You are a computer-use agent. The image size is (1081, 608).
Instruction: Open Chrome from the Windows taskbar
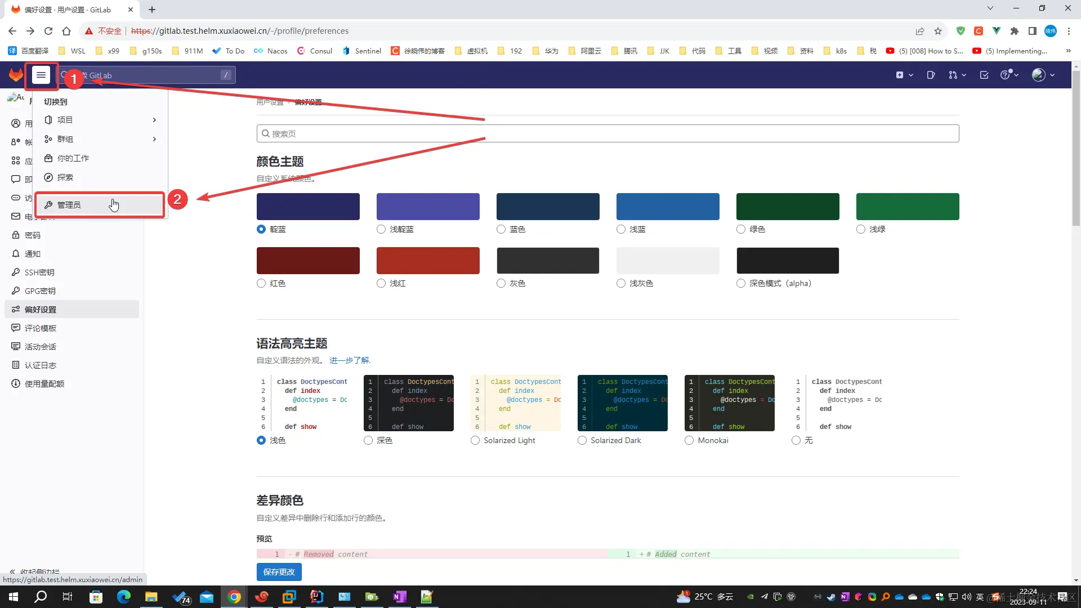[234, 597]
